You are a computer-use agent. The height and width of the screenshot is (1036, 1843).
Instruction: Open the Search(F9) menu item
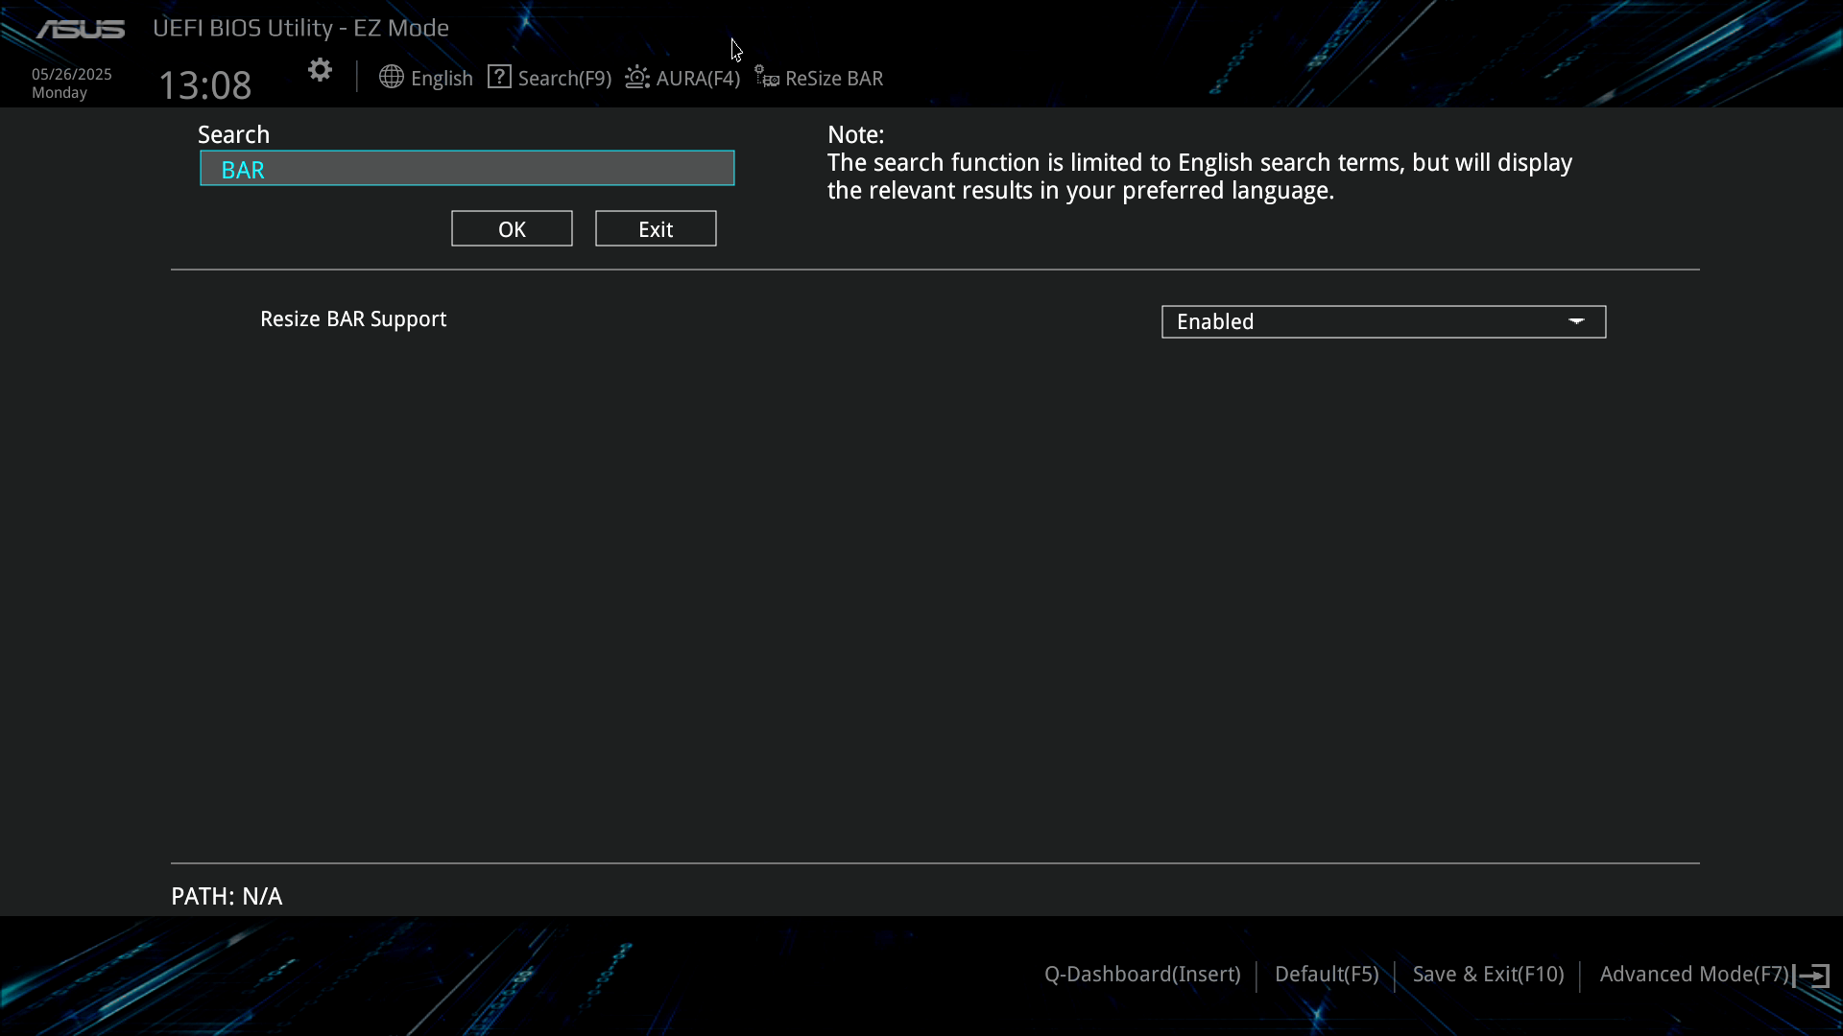click(564, 79)
